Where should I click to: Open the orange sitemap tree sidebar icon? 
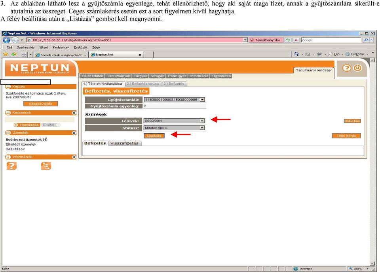(46, 166)
